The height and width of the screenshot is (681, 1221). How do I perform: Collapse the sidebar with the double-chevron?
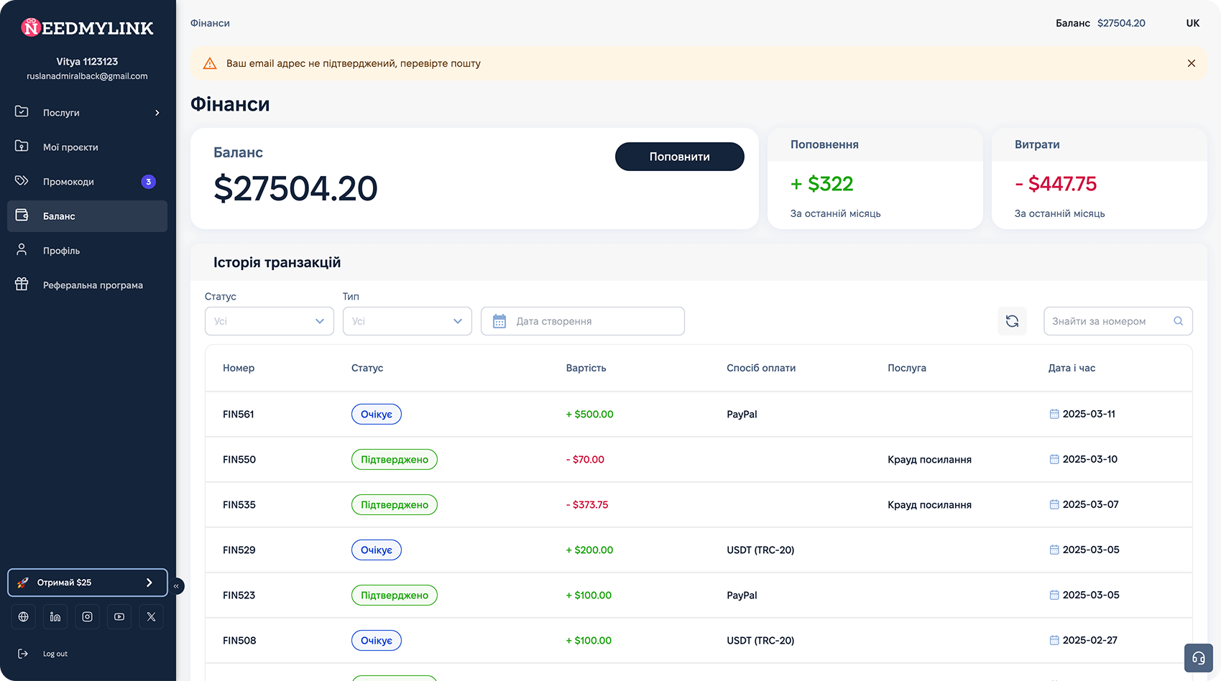pos(176,586)
